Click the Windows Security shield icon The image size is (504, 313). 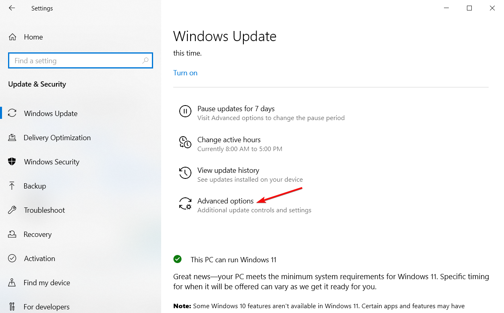tap(12, 162)
